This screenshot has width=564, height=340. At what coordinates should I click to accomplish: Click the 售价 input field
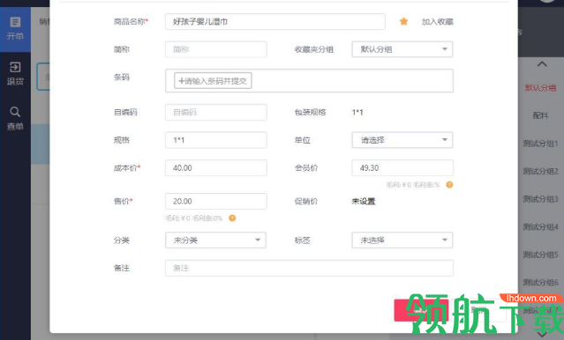216,202
